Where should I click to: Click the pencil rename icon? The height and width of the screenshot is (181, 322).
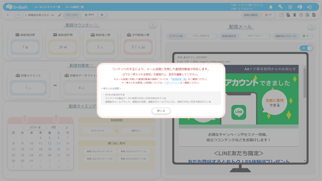(60, 15)
